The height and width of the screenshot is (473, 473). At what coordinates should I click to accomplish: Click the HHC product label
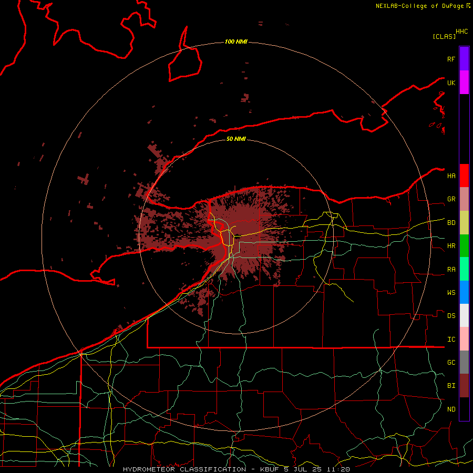[461, 32]
